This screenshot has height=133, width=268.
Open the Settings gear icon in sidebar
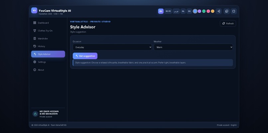(x=35, y=62)
